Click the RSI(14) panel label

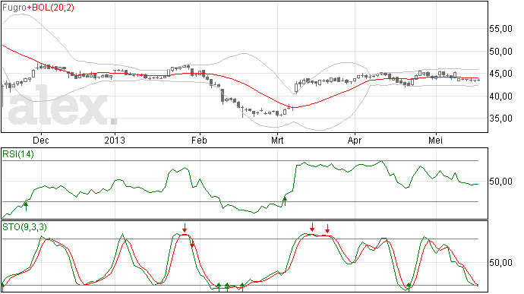click(18, 154)
